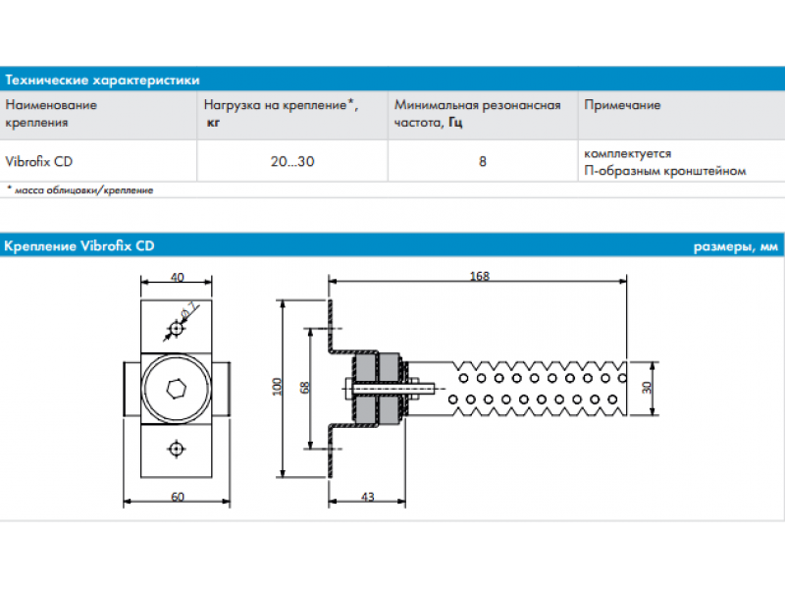
Task: Click the 68 inner height dimension
Action: pos(305,387)
